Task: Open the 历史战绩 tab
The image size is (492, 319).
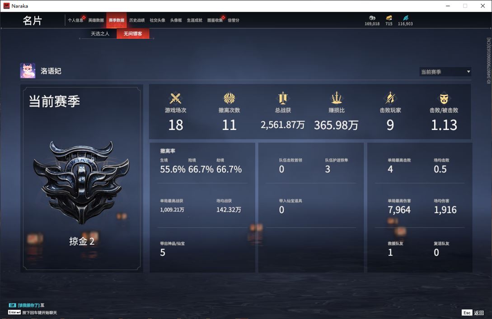Action: (137, 20)
